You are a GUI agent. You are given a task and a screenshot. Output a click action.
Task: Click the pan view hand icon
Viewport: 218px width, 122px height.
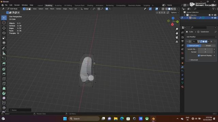click(x=177, y=33)
